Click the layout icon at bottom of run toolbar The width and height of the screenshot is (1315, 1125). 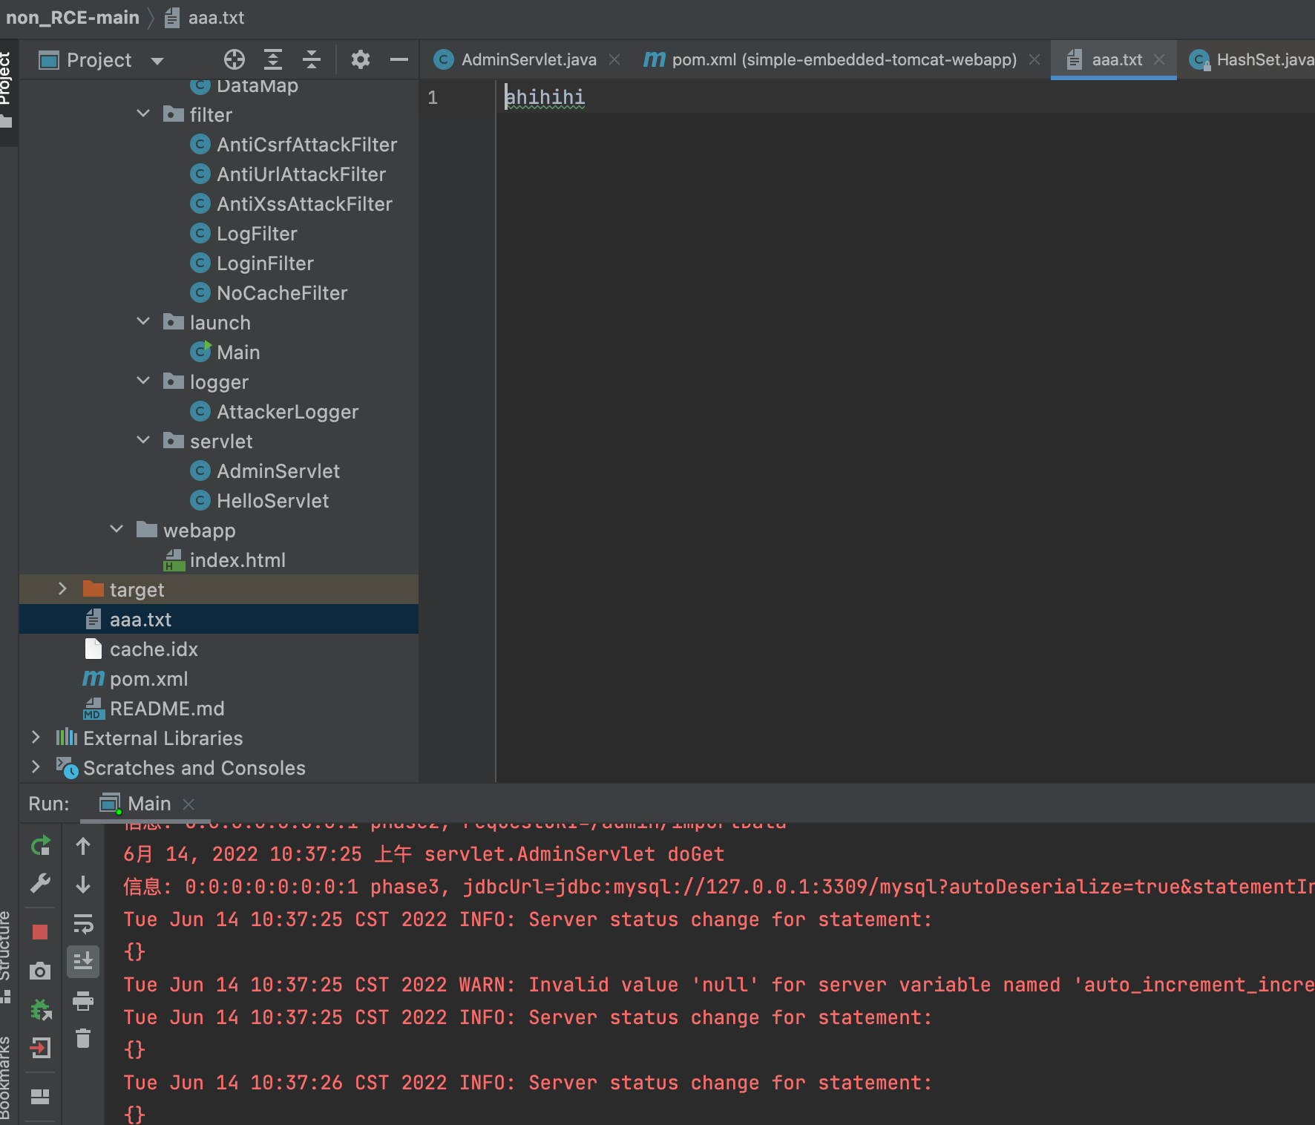[40, 1096]
